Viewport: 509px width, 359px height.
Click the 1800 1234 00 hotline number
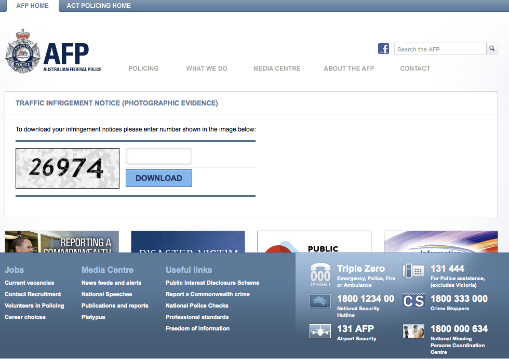click(366, 299)
